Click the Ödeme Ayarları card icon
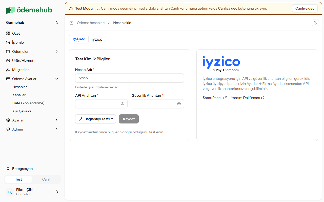 [x=8, y=79]
